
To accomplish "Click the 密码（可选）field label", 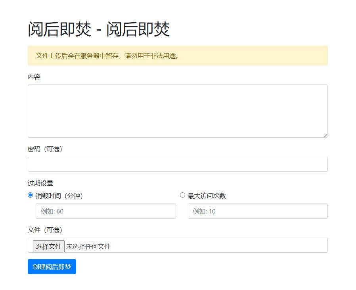I will pyautogui.click(x=45, y=149).
